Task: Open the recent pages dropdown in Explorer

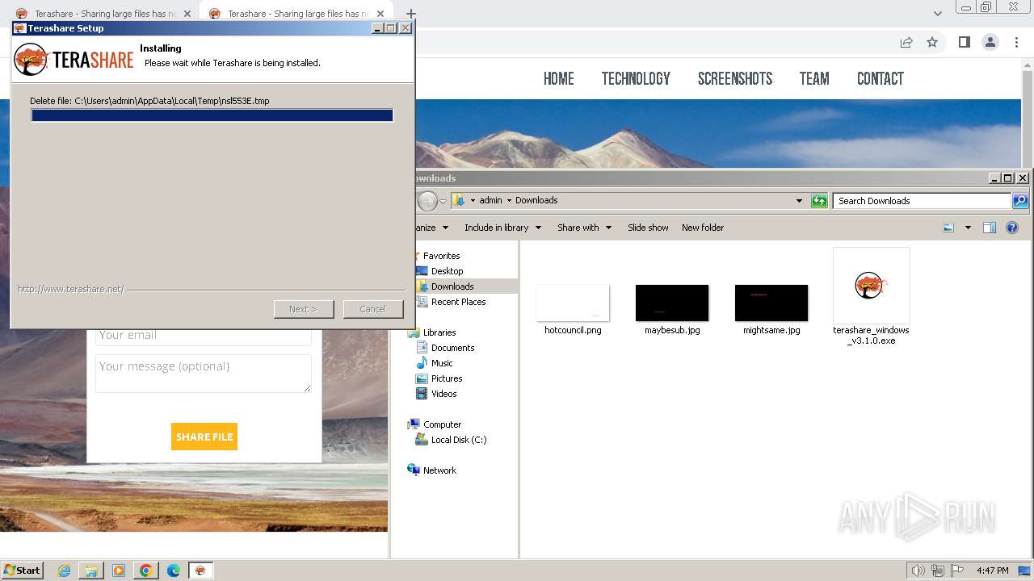Action: [x=443, y=201]
